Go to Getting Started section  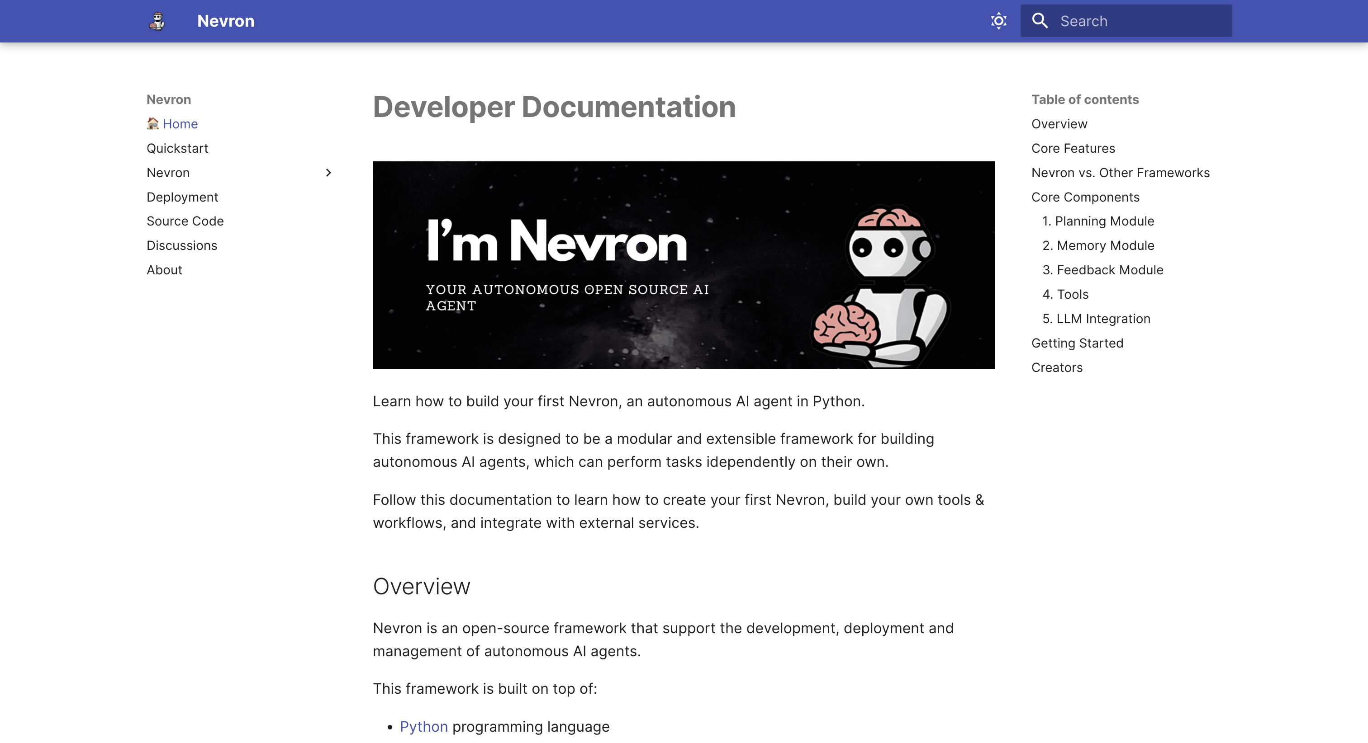(x=1077, y=343)
